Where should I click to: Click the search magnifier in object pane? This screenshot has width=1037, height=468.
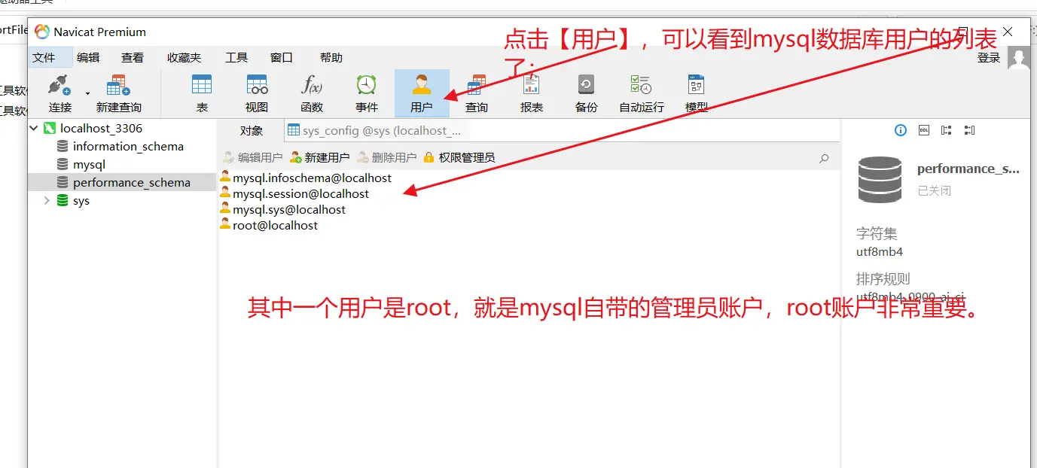pyautogui.click(x=824, y=158)
